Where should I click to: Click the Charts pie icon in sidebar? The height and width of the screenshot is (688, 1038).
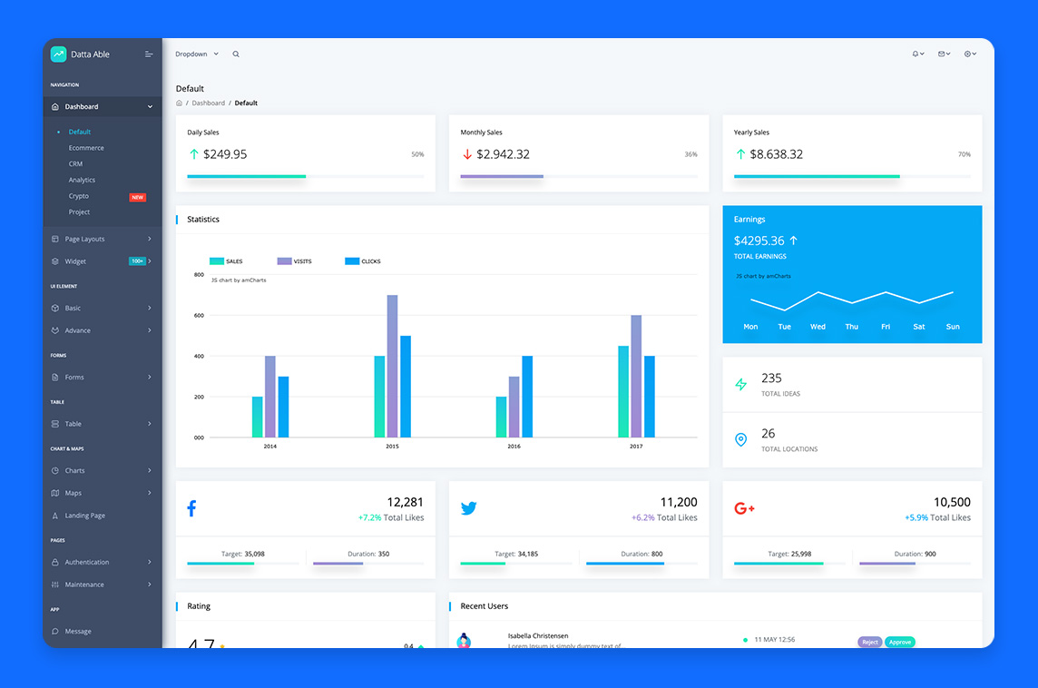point(55,471)
